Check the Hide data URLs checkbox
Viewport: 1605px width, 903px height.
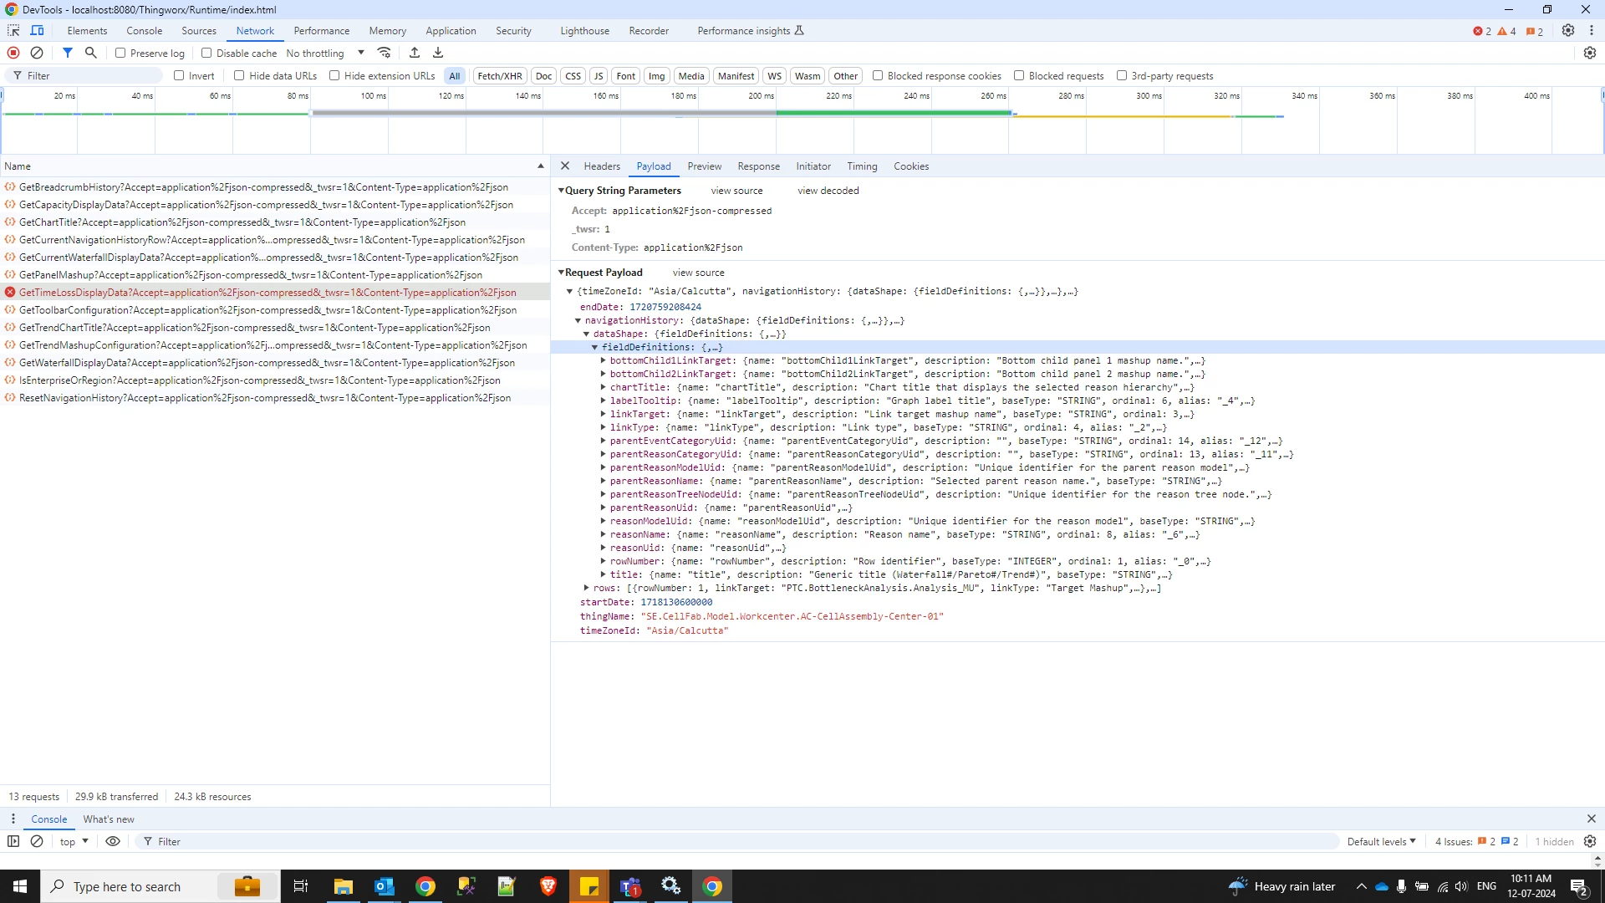click(x=239, y=75)
